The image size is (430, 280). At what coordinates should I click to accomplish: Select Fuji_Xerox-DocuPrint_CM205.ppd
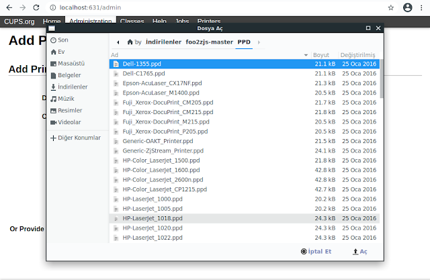245,103
